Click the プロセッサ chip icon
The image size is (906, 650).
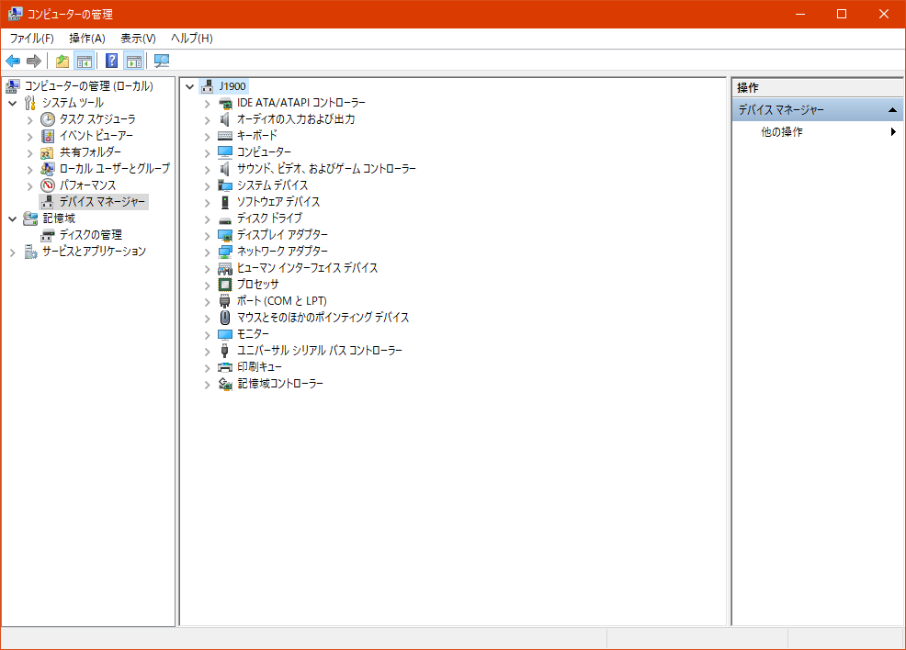225,285
